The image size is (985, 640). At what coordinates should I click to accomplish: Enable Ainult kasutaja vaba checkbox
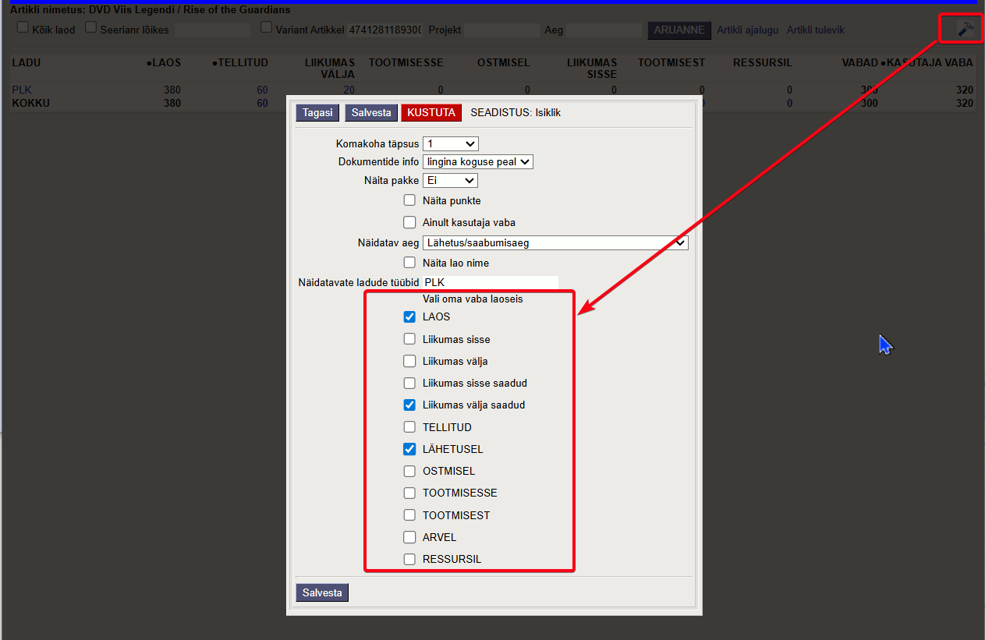[x=409, y=222]
